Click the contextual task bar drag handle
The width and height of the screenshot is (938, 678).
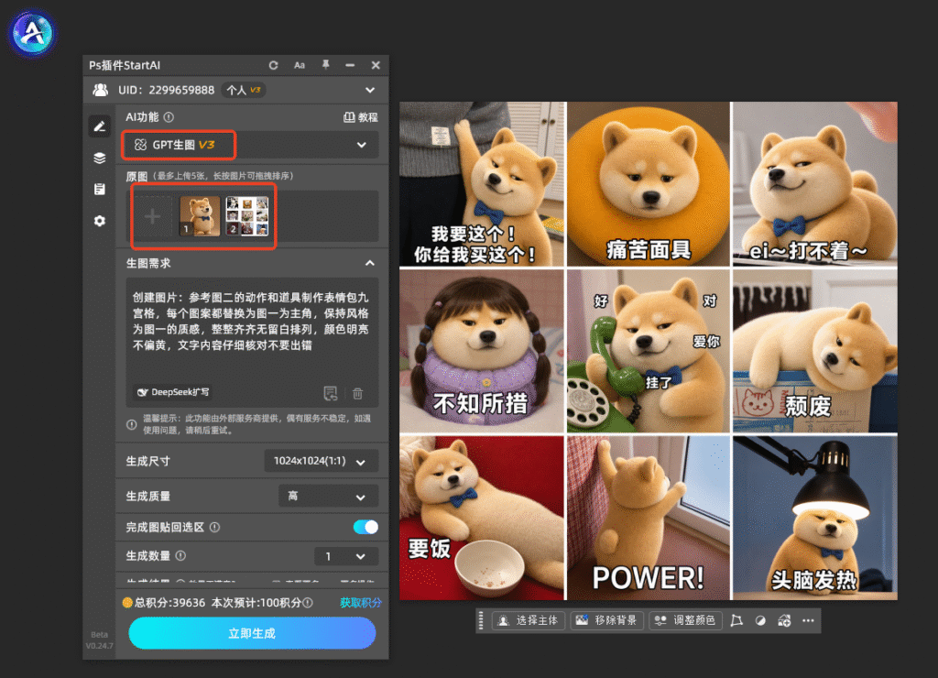[x=481, y=620]
